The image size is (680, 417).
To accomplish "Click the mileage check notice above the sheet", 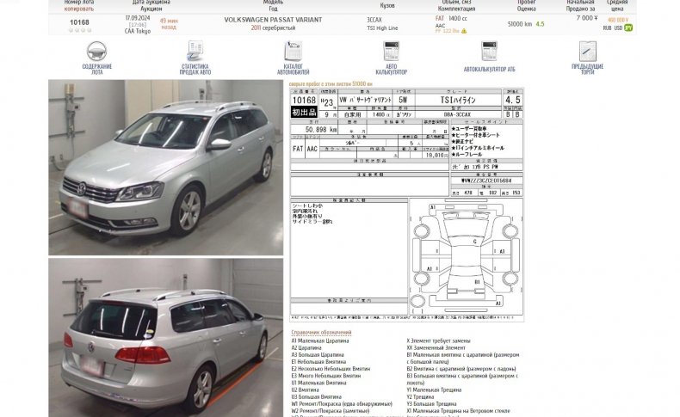I will [x=331, y=84].
